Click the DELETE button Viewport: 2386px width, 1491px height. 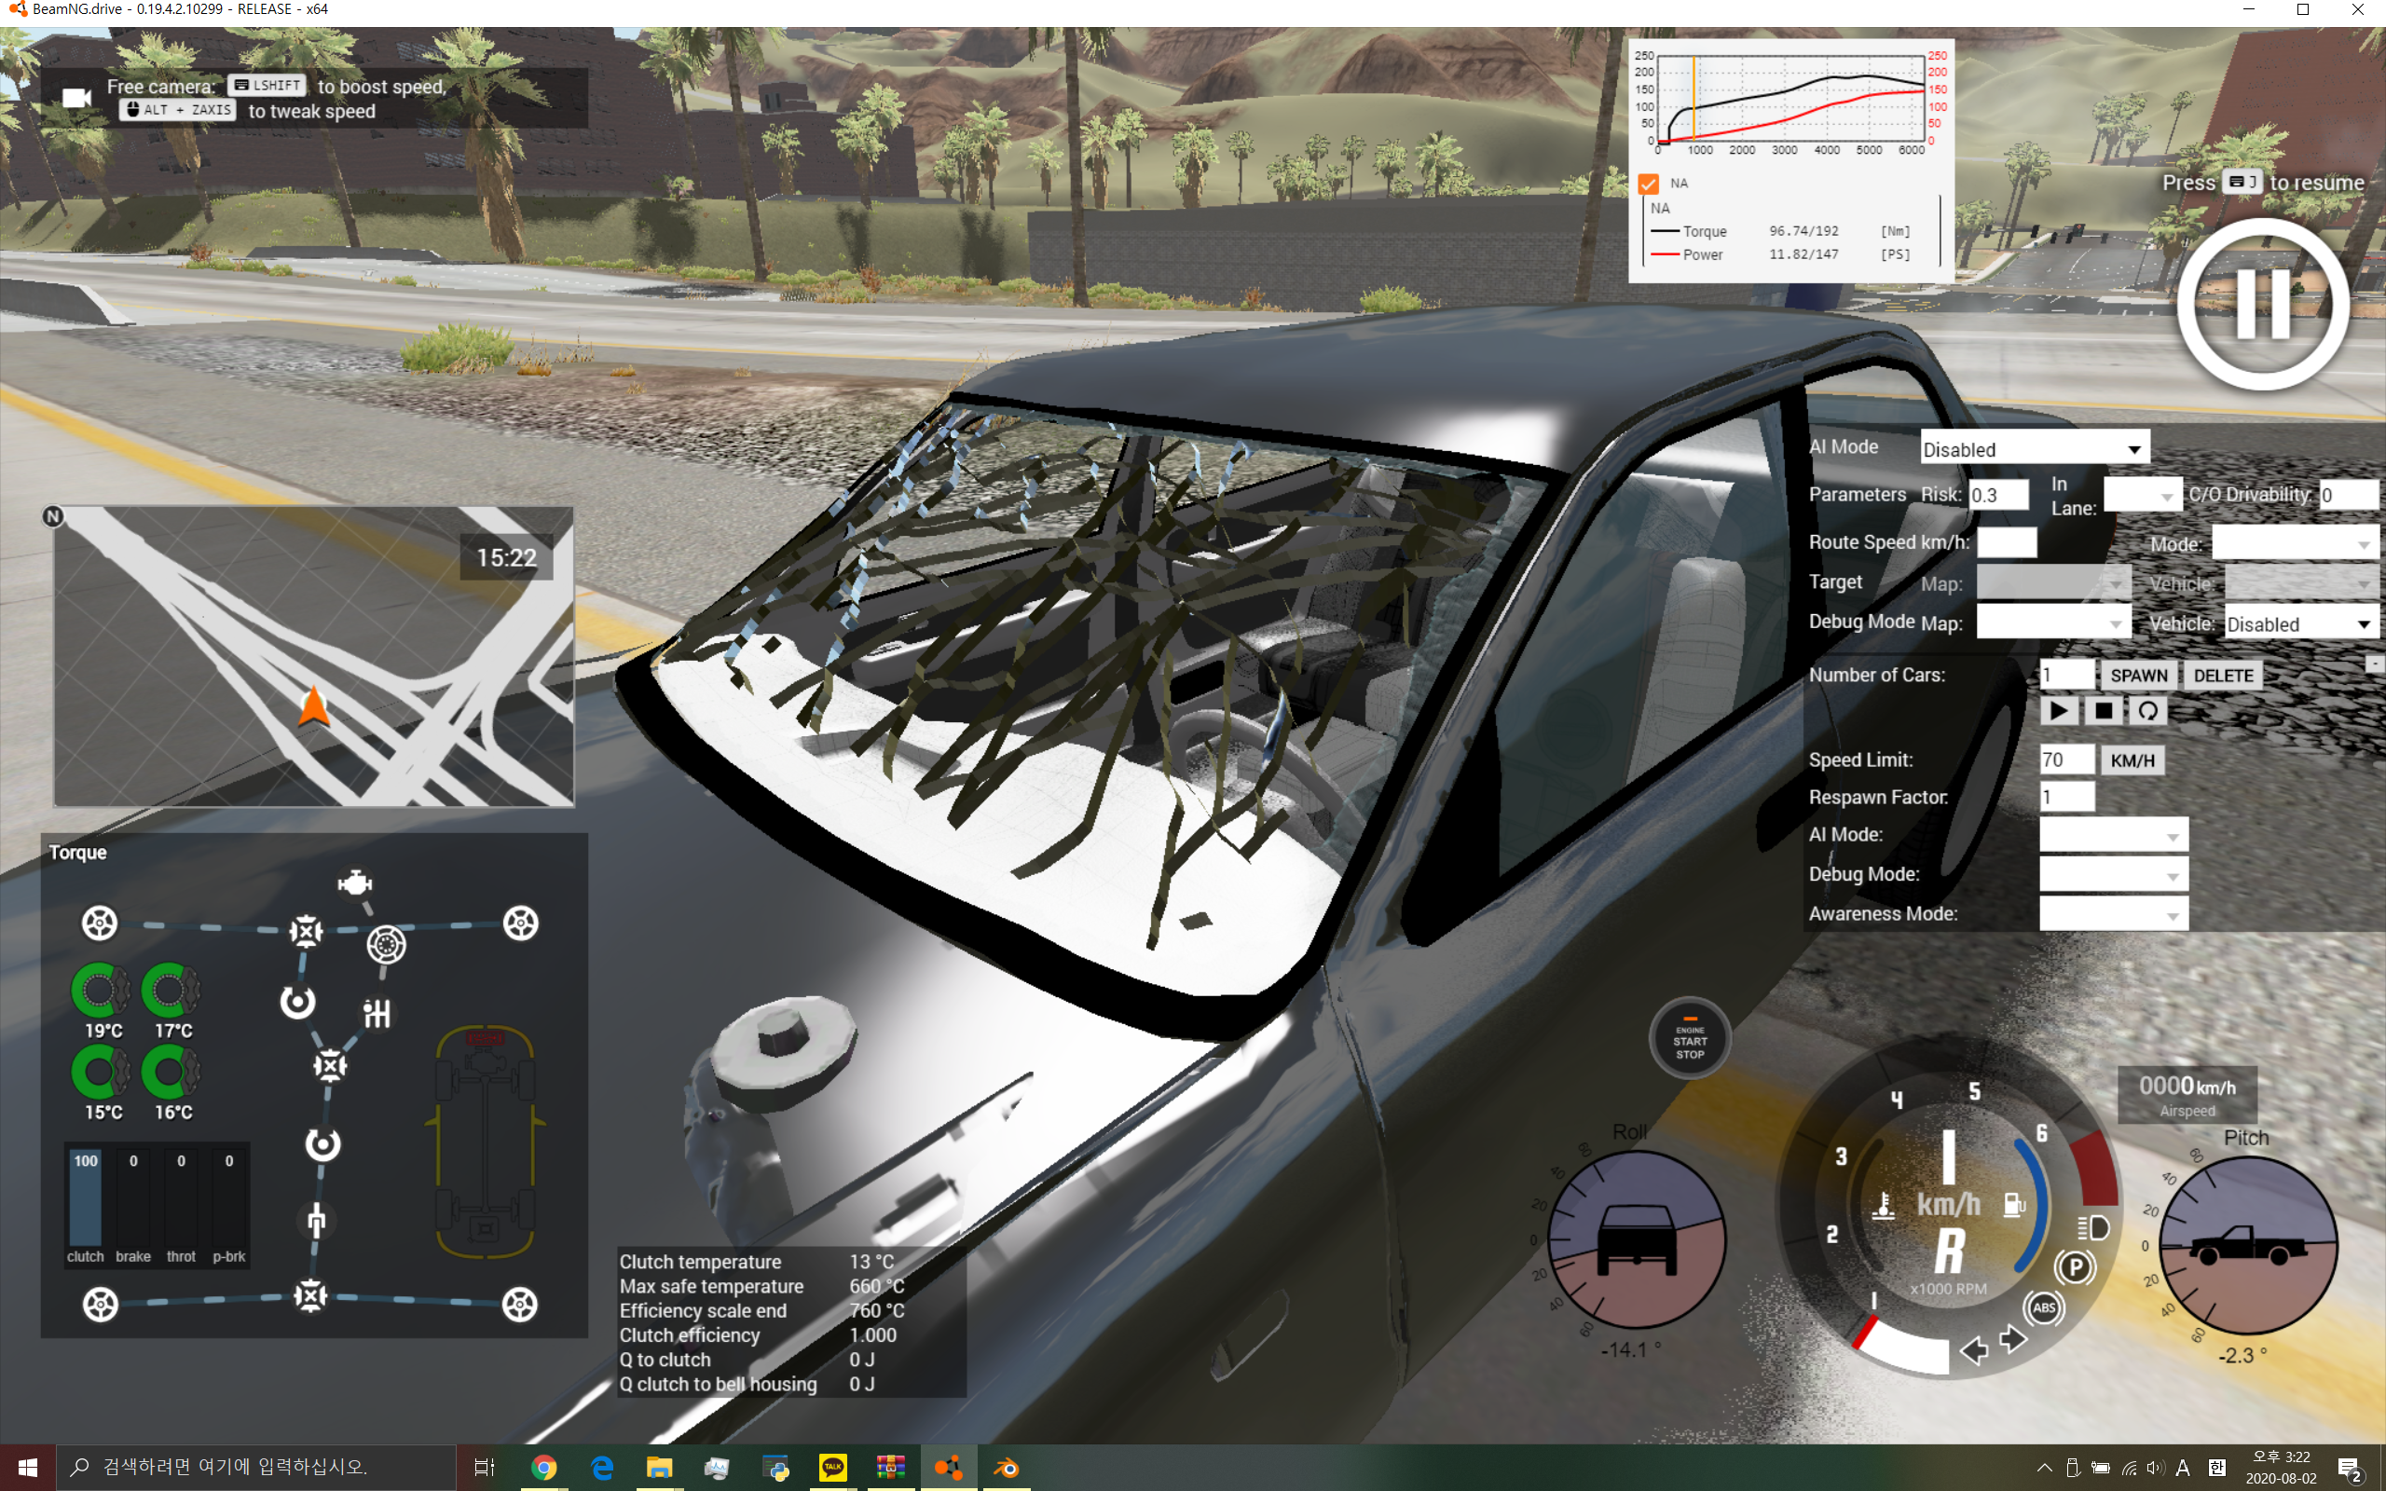pos(2222,676)
